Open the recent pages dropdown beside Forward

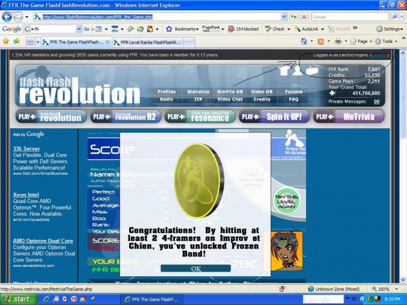tap(27, 17)
